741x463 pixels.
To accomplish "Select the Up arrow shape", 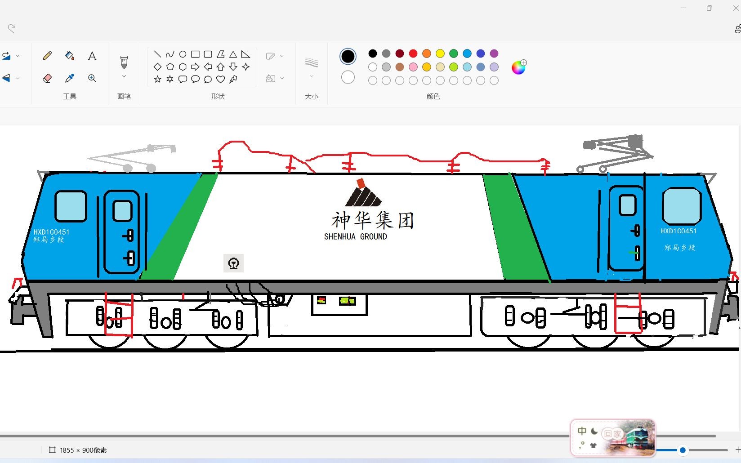I will click(x=220, y=67).
